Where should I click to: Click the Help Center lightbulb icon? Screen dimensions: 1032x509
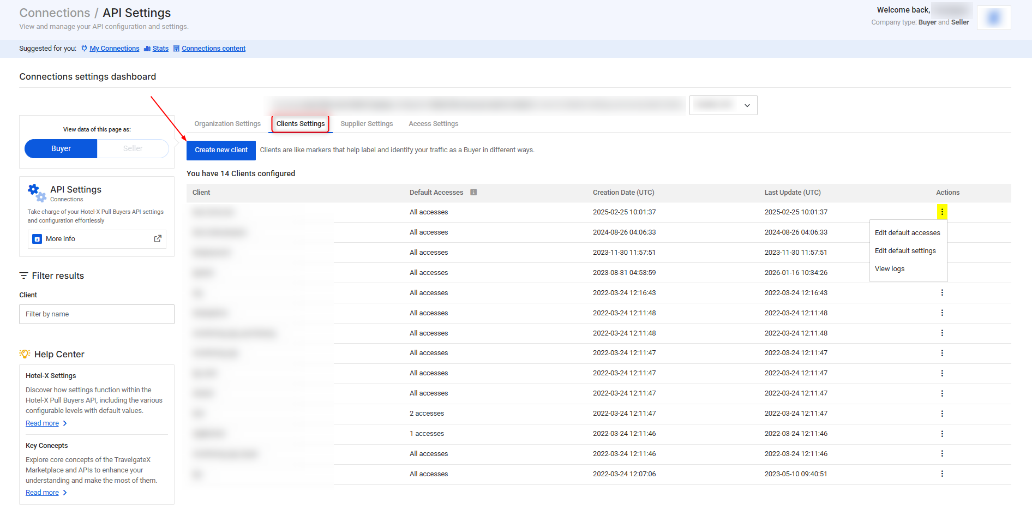click(25, 354)
